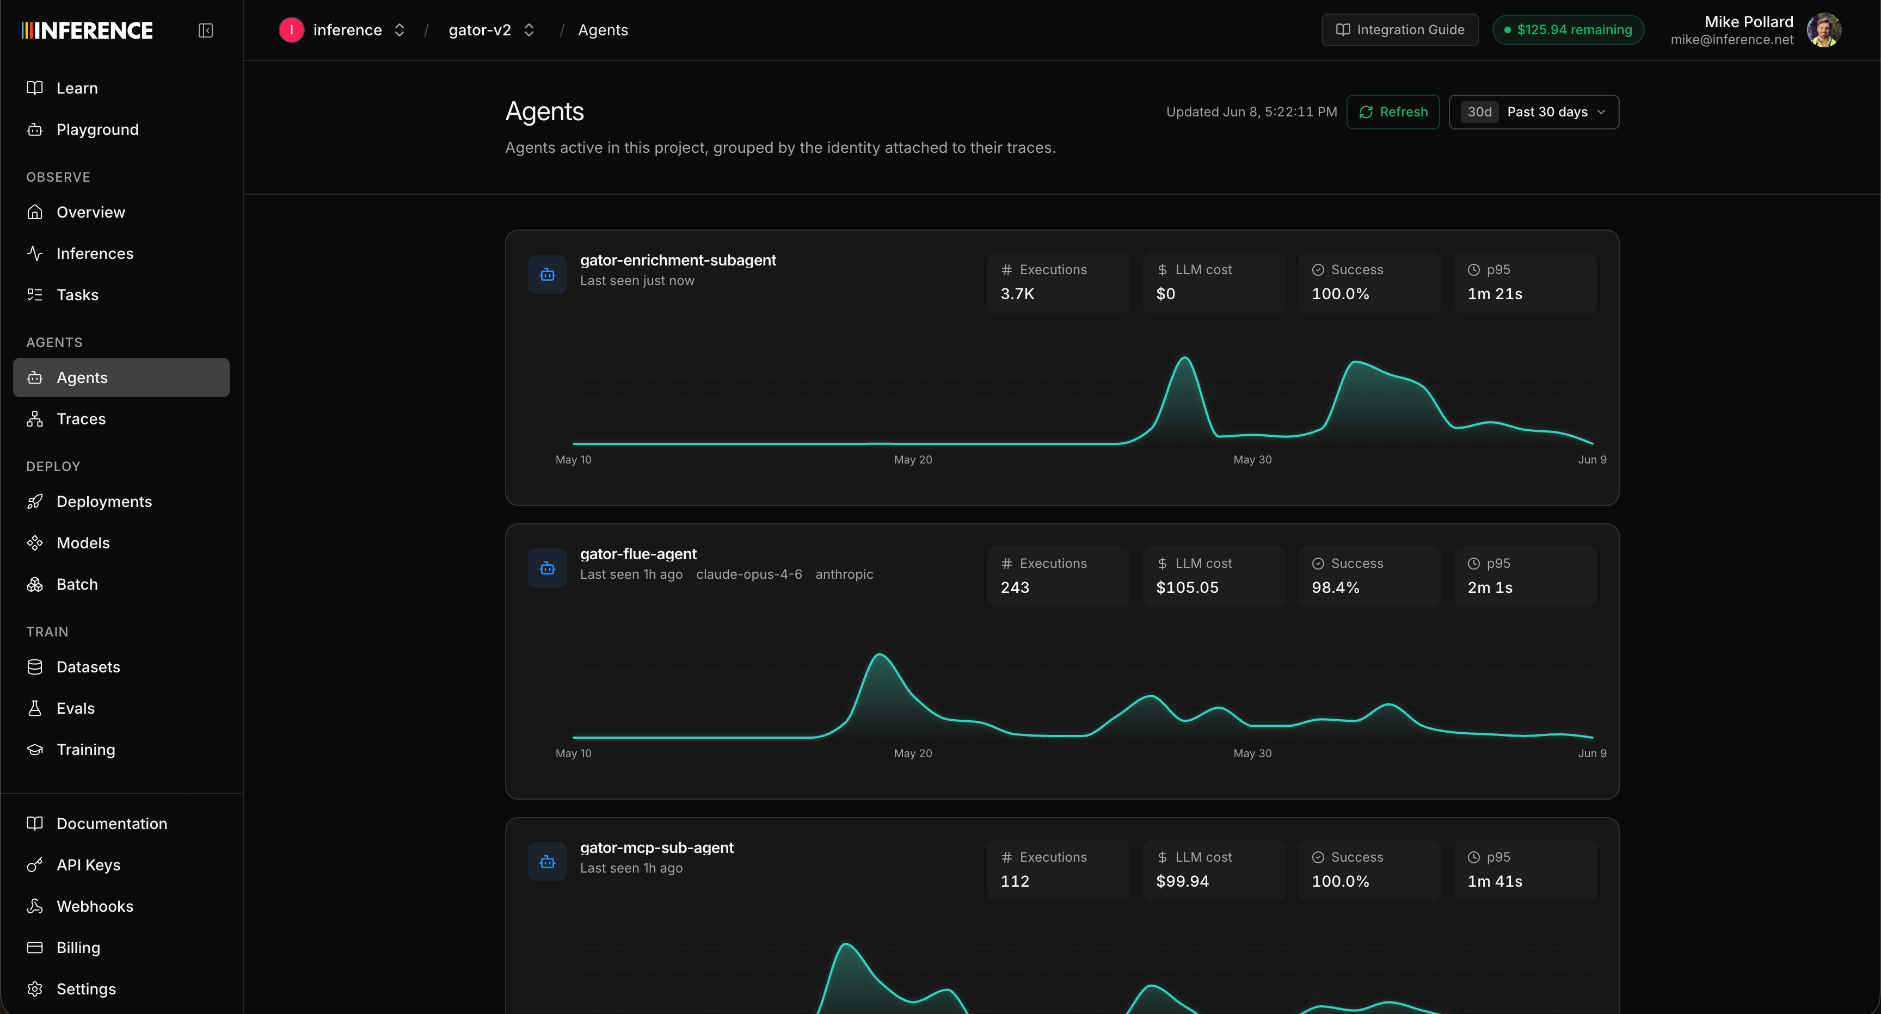This screenshot has width=1881, height=1014.
Task: Open the Integration Guide
Action: coord(1400,30)
